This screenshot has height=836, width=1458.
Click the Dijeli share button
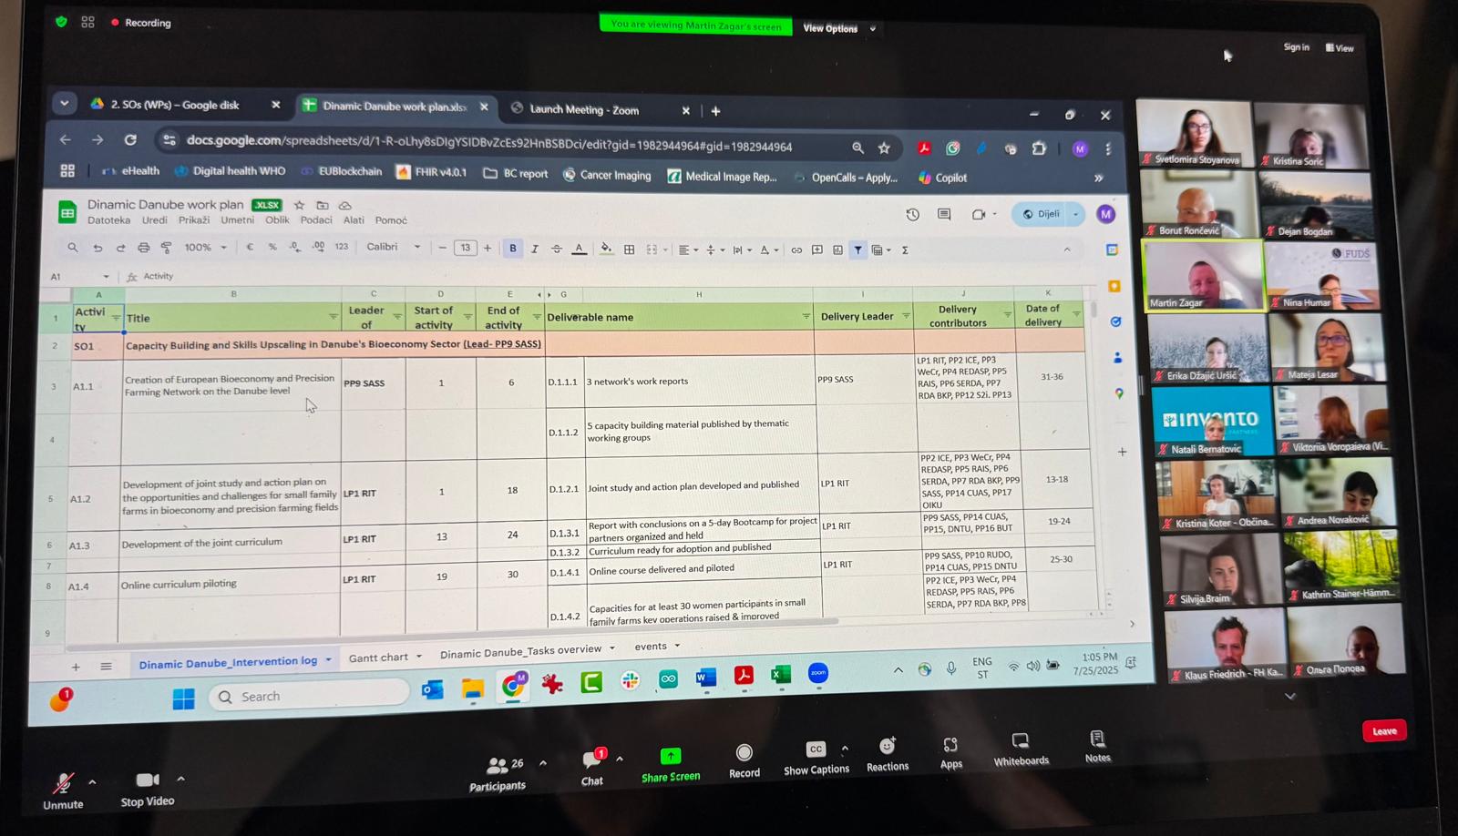click(1042, 214)
